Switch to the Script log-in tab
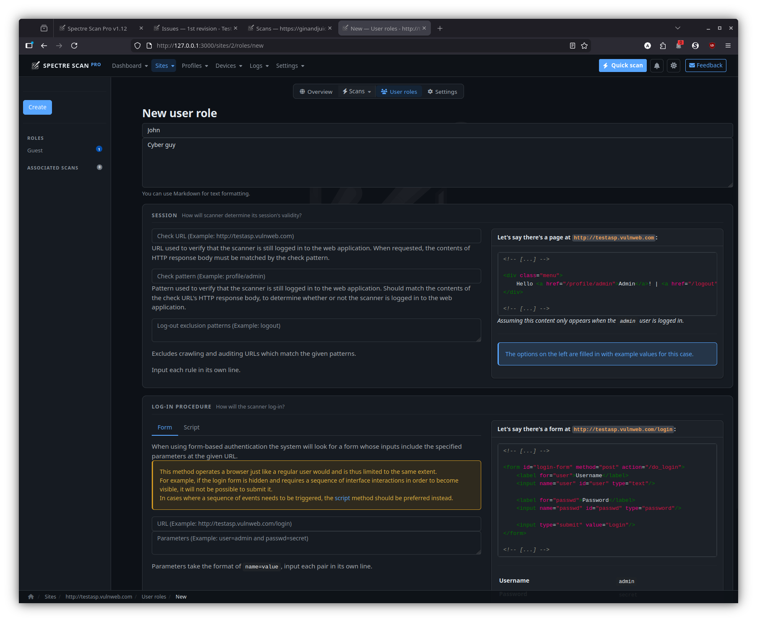757x622 pixels. pyautogui.click(x=192, y=427)
